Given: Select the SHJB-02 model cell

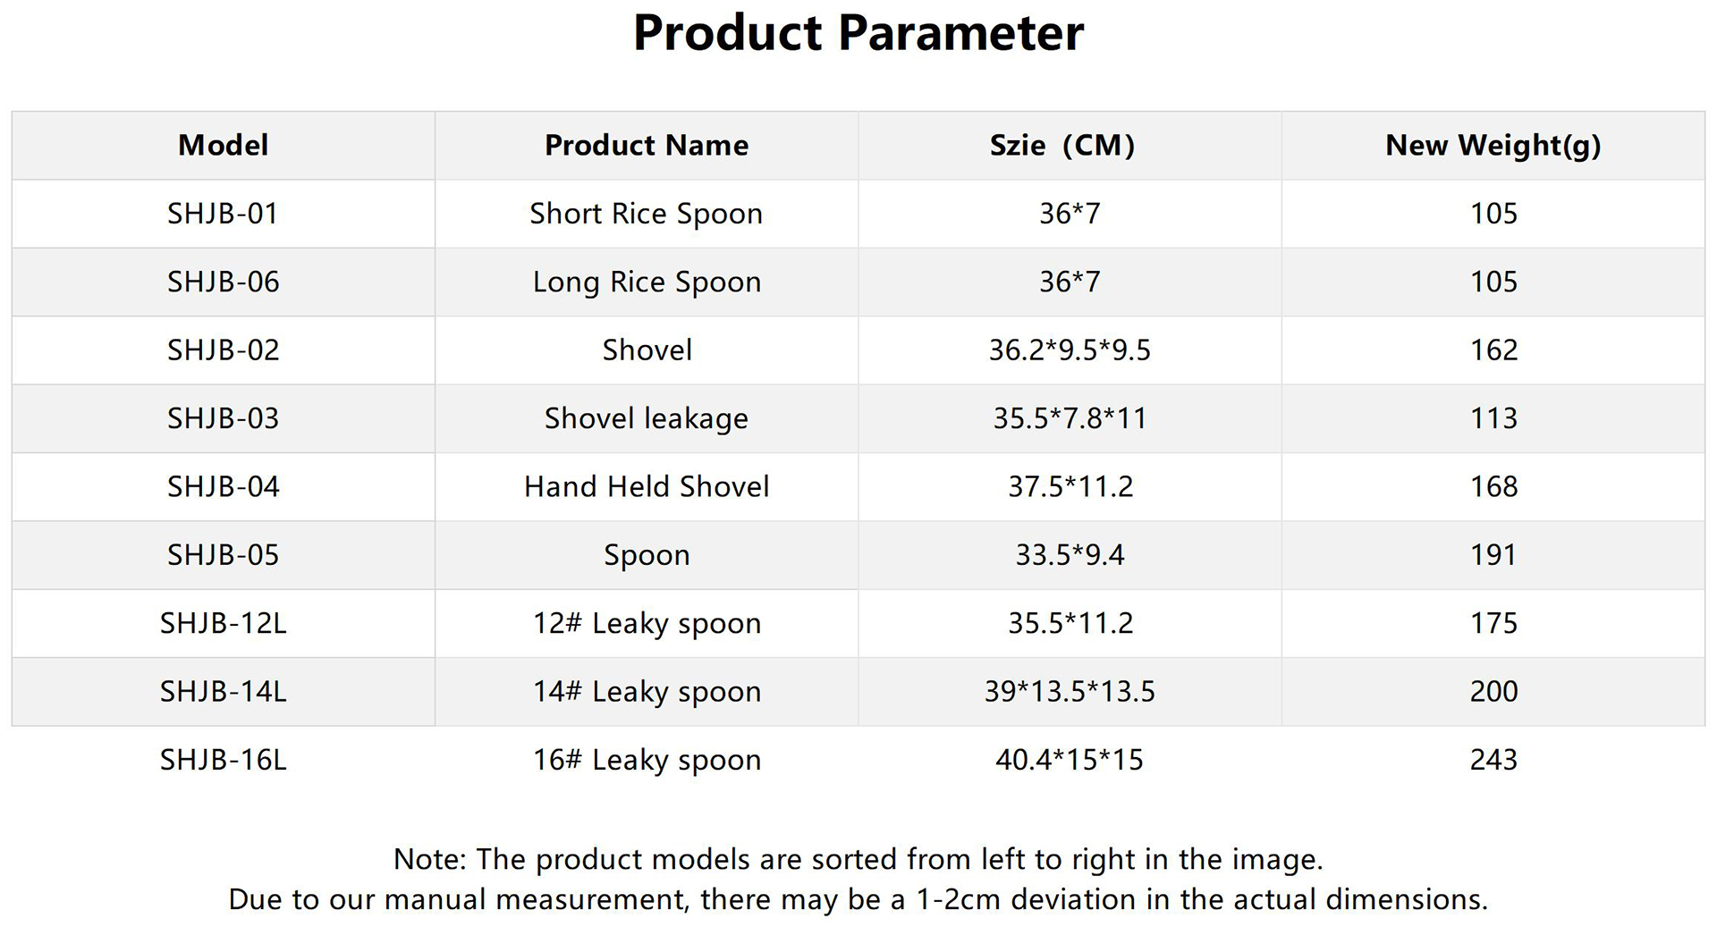Looking at the screenshot, I should pos(223,350).
